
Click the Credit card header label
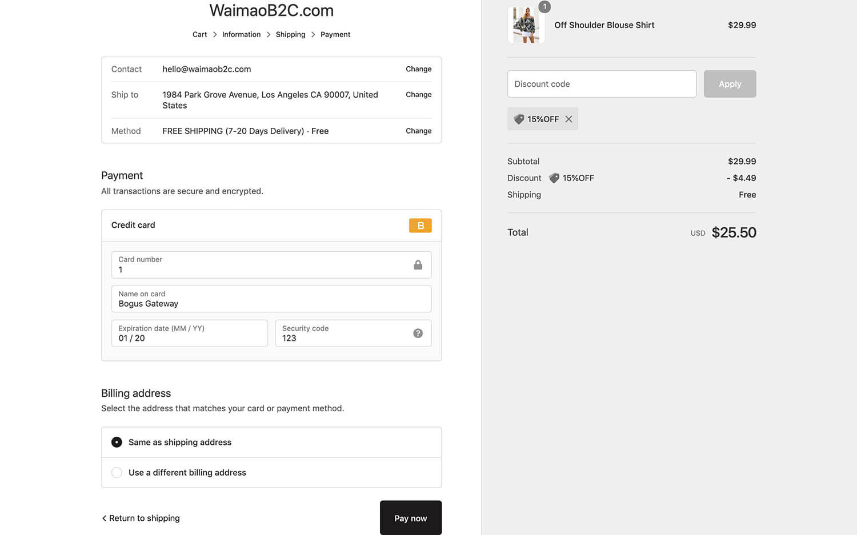click(x=133, y=225)
